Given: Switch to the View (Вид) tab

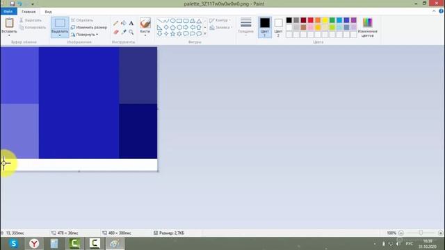Looking at the screenshot, I should pyautogui.click(x=48, y=12).
